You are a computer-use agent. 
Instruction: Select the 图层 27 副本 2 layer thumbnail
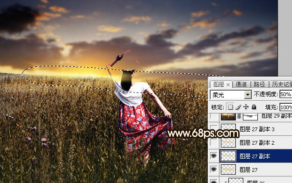228,142
